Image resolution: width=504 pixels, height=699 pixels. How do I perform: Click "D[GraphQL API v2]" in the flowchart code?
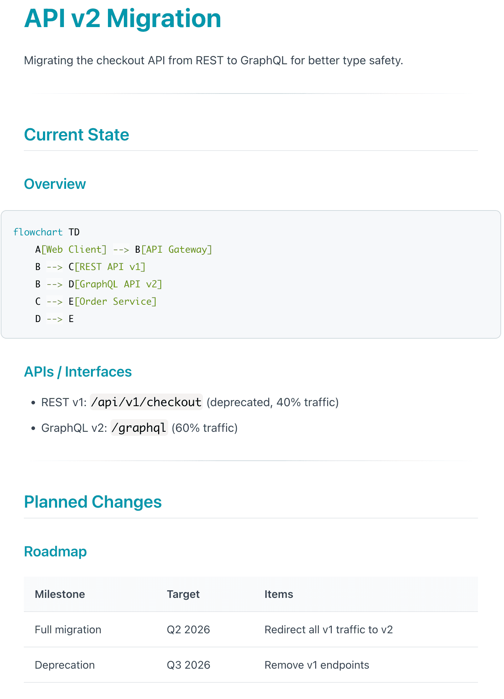point(115,284)
